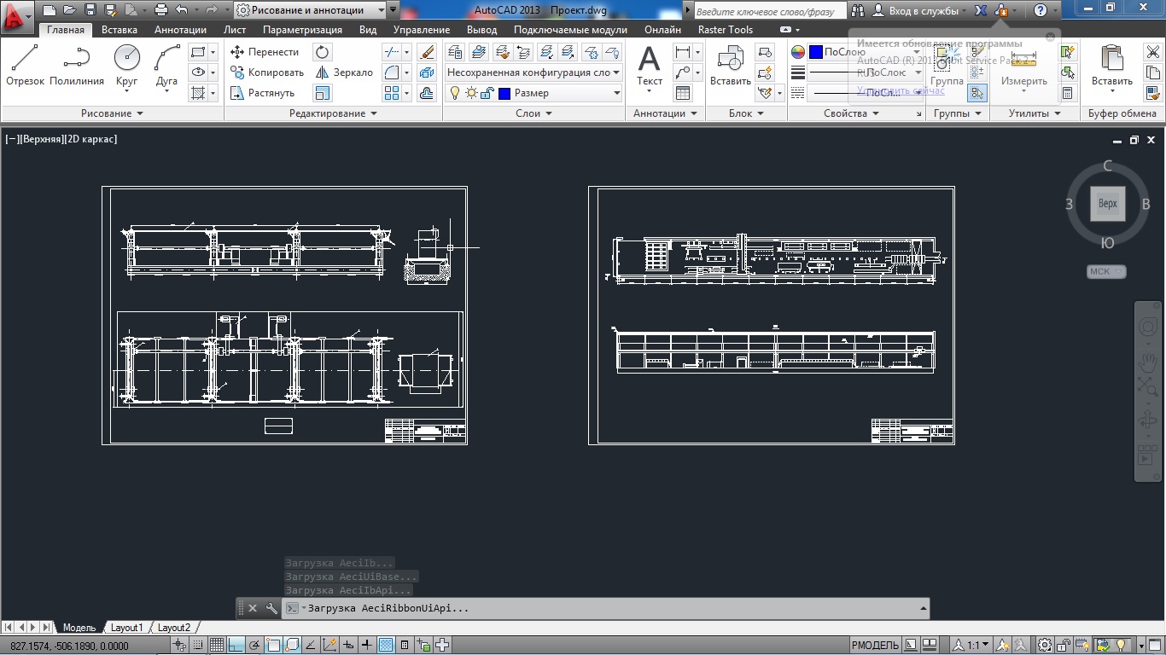The height and width of the screenshot is (655, 1166).
Task: Click the hatch tool icon
Action: pyautogui.click(x=198, y=93)
